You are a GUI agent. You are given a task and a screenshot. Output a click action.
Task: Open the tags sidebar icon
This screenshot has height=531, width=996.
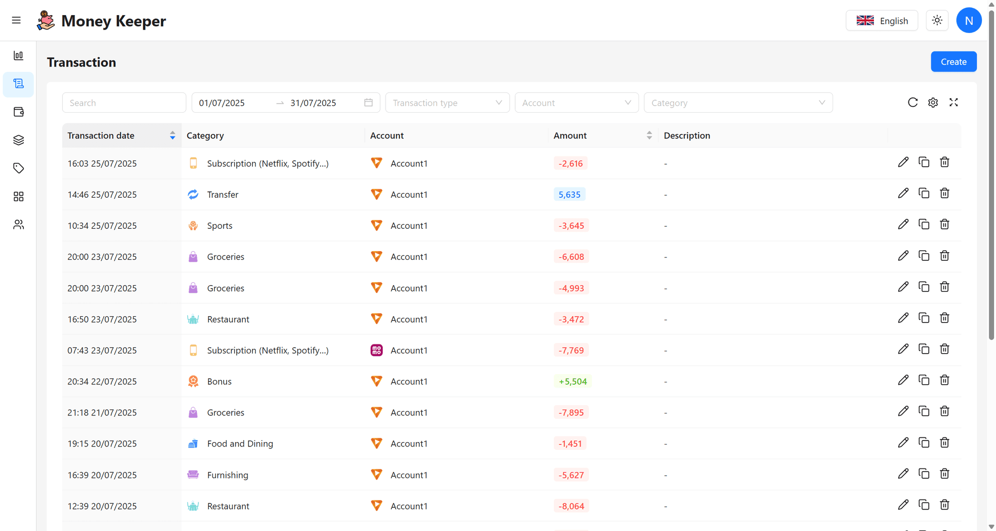pos(18,168)
